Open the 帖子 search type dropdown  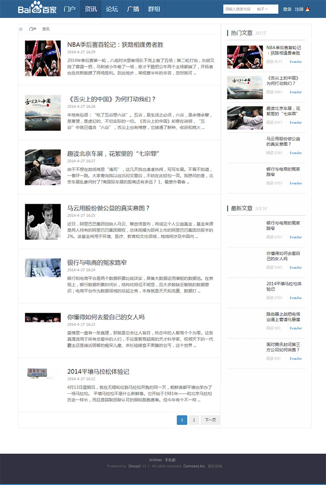point(263,9)
